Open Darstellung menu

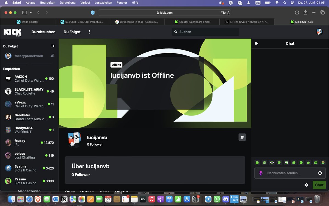(x=67, y=2)
